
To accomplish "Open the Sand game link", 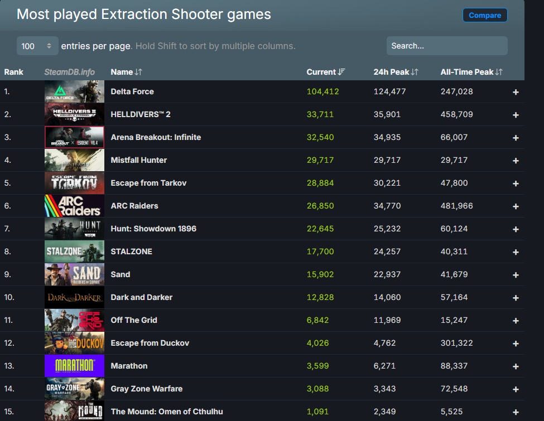I will pos(121,275).
